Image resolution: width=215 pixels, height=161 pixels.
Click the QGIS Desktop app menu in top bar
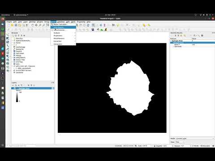pyautogui.click(x=21, y=15)
